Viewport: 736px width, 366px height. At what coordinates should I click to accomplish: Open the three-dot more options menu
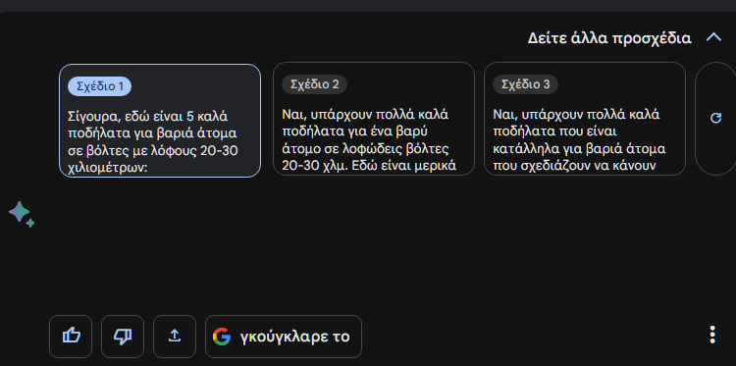click(x=712, y=335)
